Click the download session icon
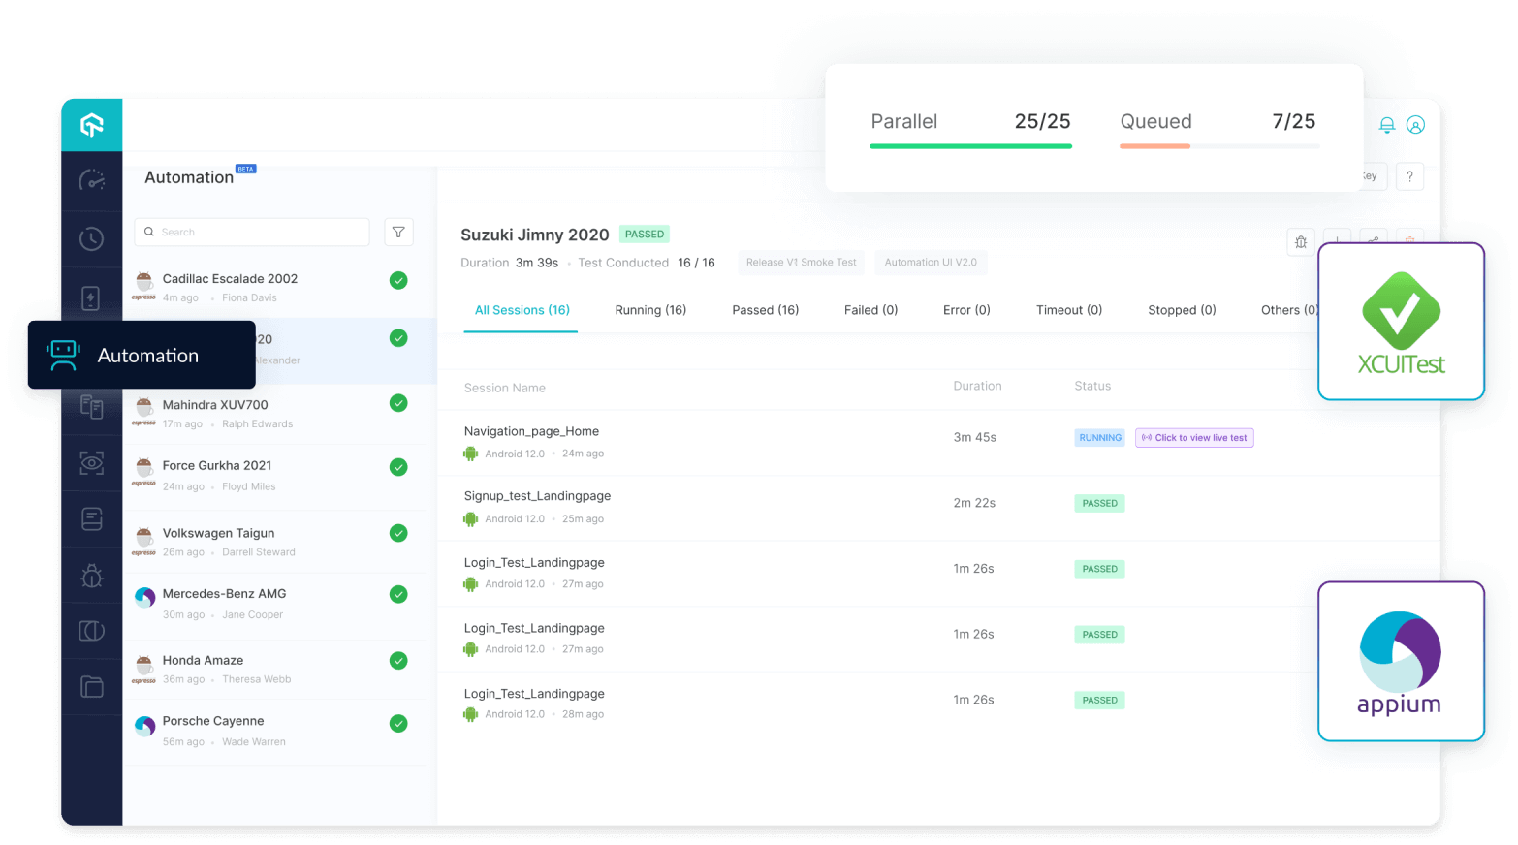The image size is (1518, 845). tap(1337, 240)
